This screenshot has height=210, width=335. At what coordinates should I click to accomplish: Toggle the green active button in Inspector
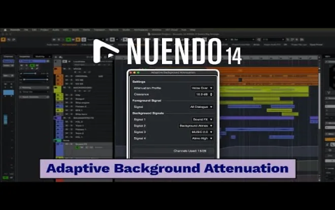click(32, 65)
